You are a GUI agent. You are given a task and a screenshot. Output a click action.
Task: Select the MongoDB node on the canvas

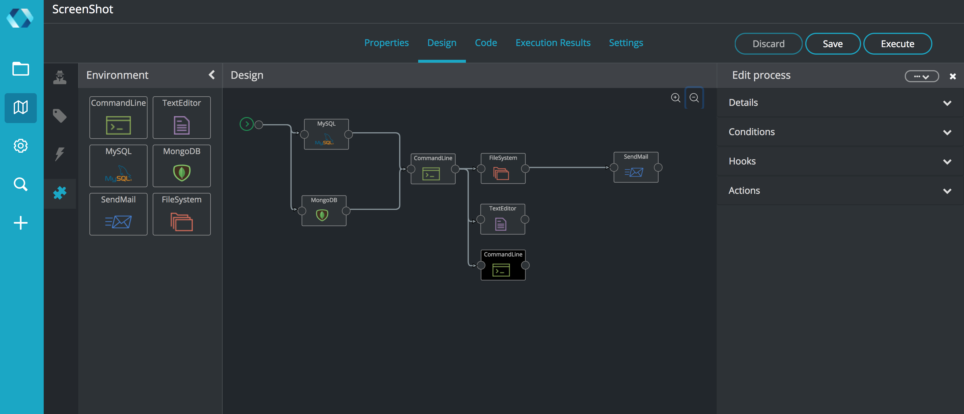(324, 210)
